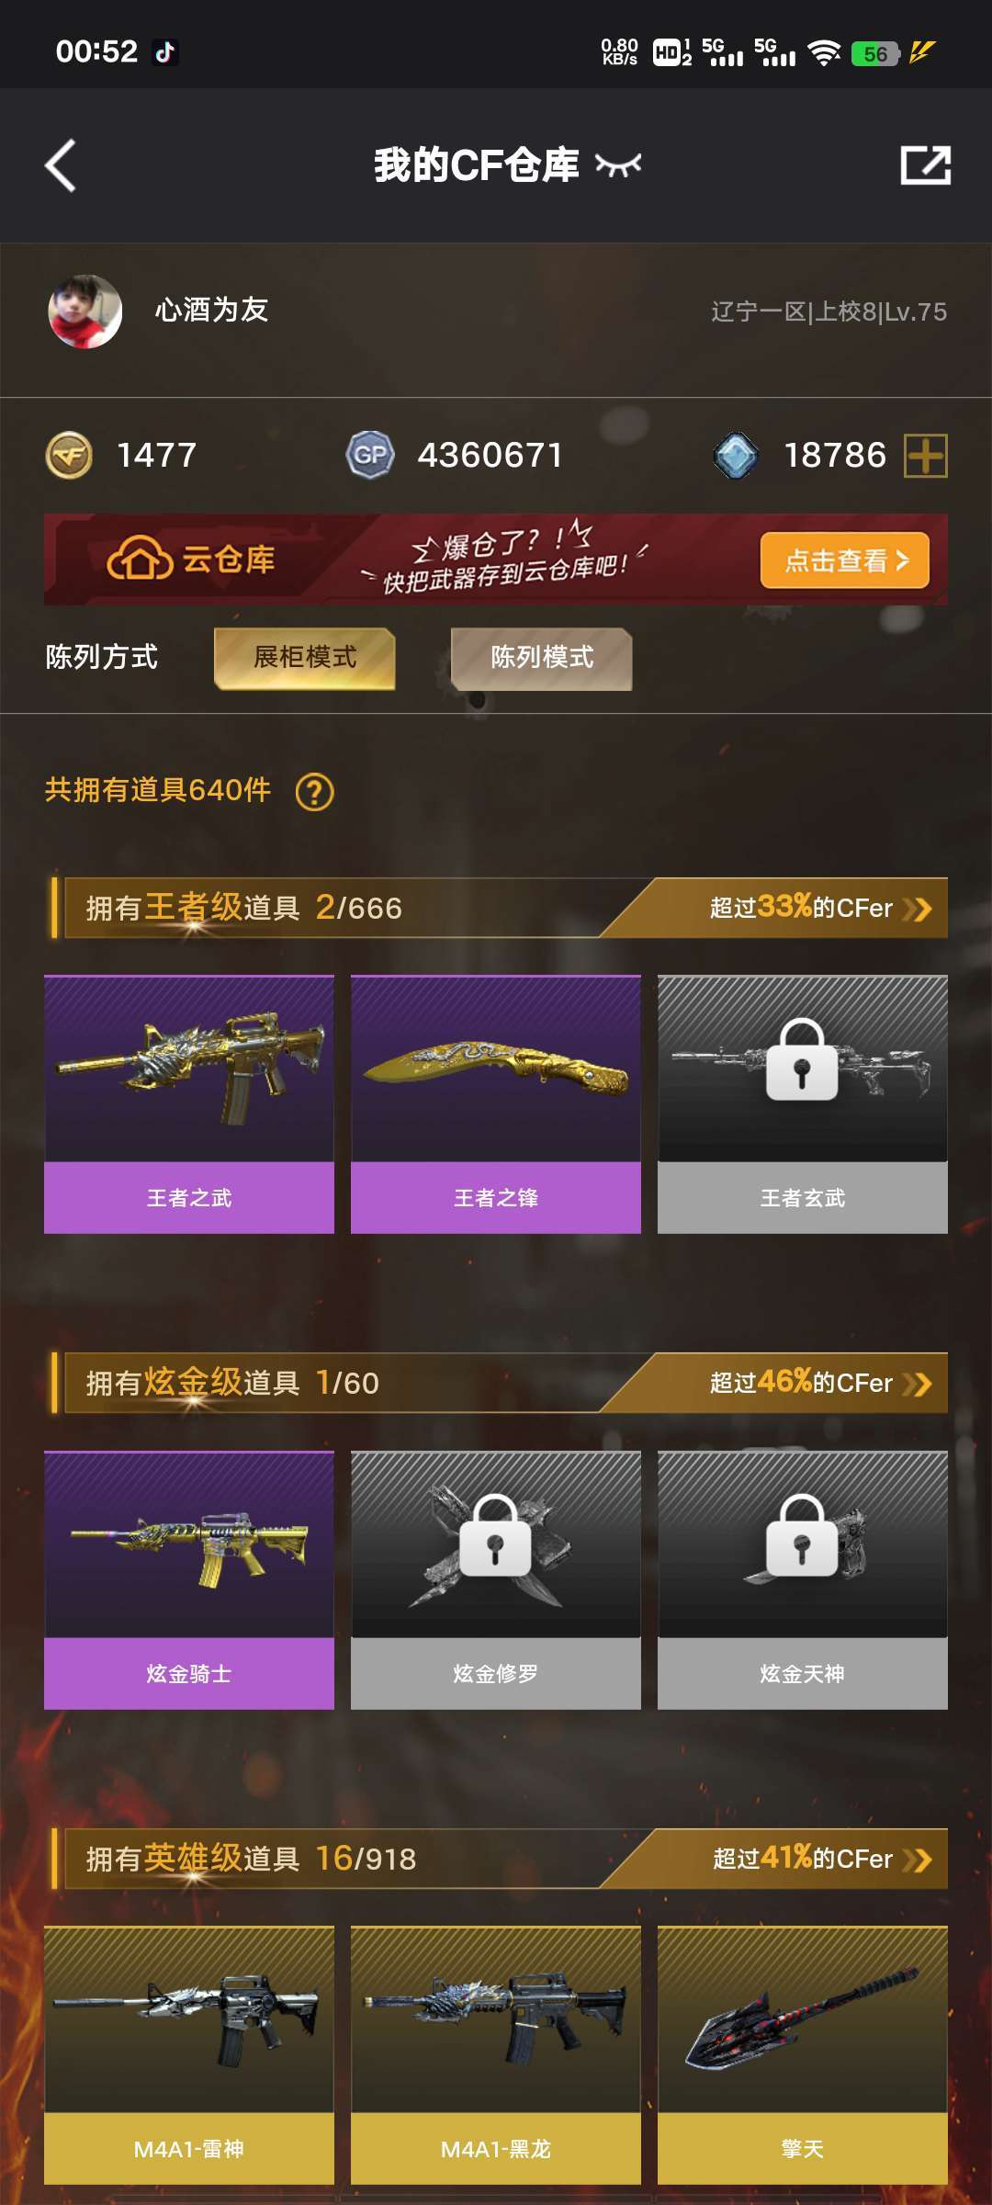Open the question mark help icon
992x2205 pixels.
315,791
